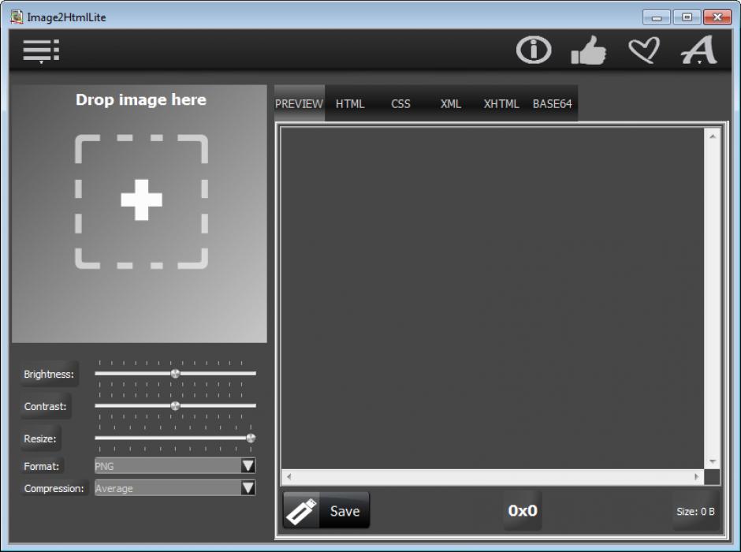The image size is (741, 552).
Task: Switch to the BASE64 tab
Action: (552, 104)
